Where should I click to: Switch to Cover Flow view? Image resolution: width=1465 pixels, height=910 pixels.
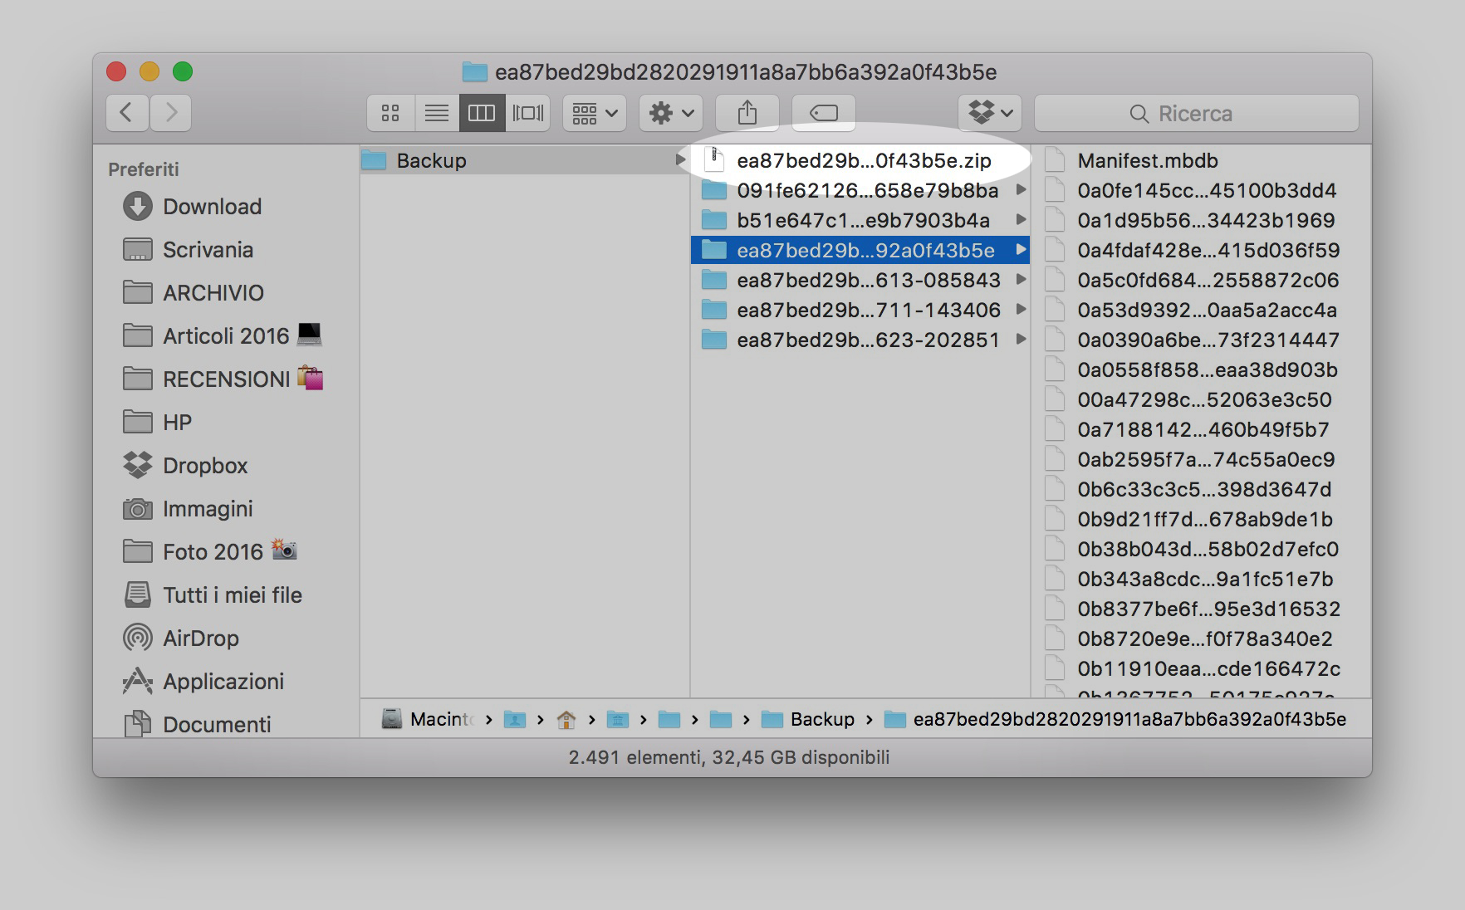click(x=528, y=113)
